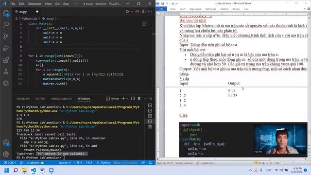Change file encoding UTF-8 in status bar
Viewport: 311px width, 175px height.
pyautogui.click(x=78, y=163)
